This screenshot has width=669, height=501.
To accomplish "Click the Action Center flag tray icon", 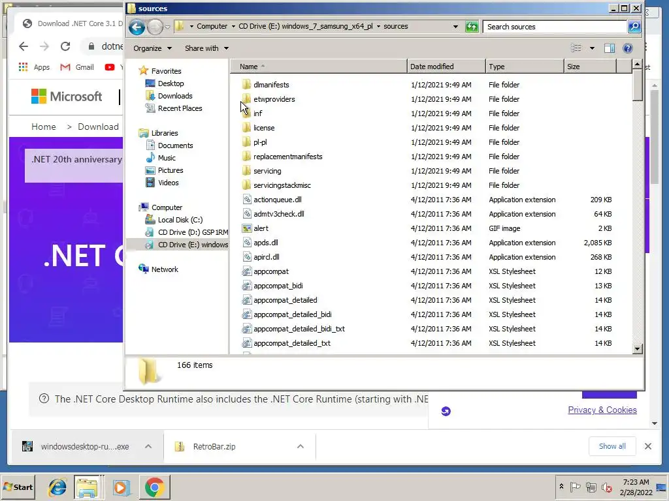I will coord(575,487).
